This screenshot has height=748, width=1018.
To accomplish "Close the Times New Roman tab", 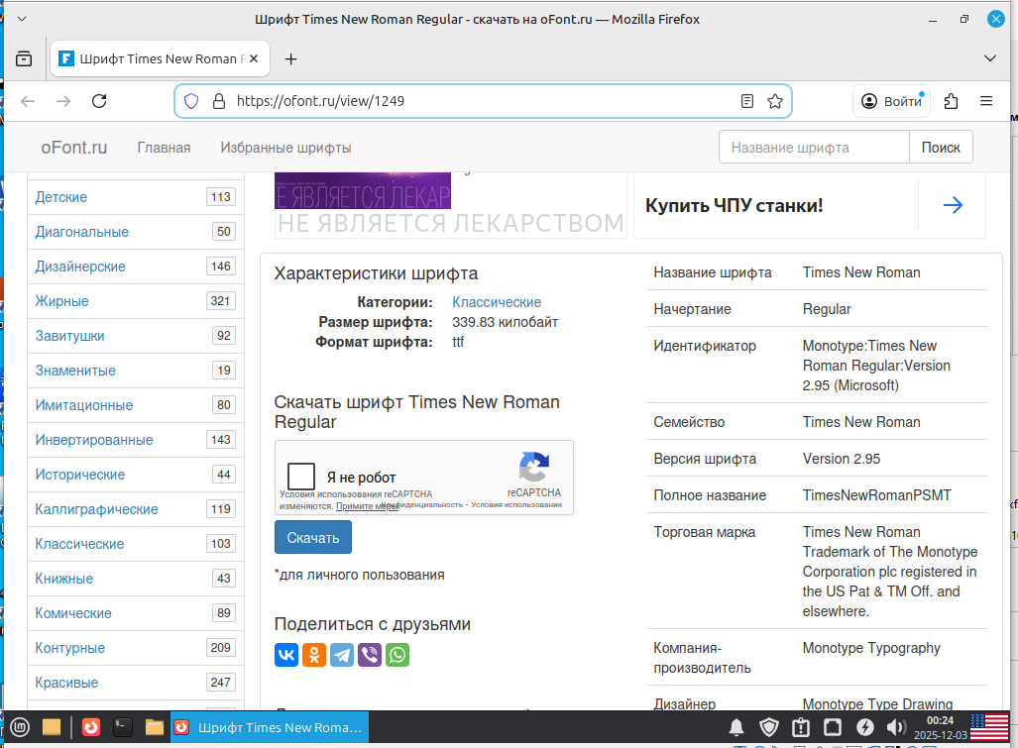I will (254, 58).
